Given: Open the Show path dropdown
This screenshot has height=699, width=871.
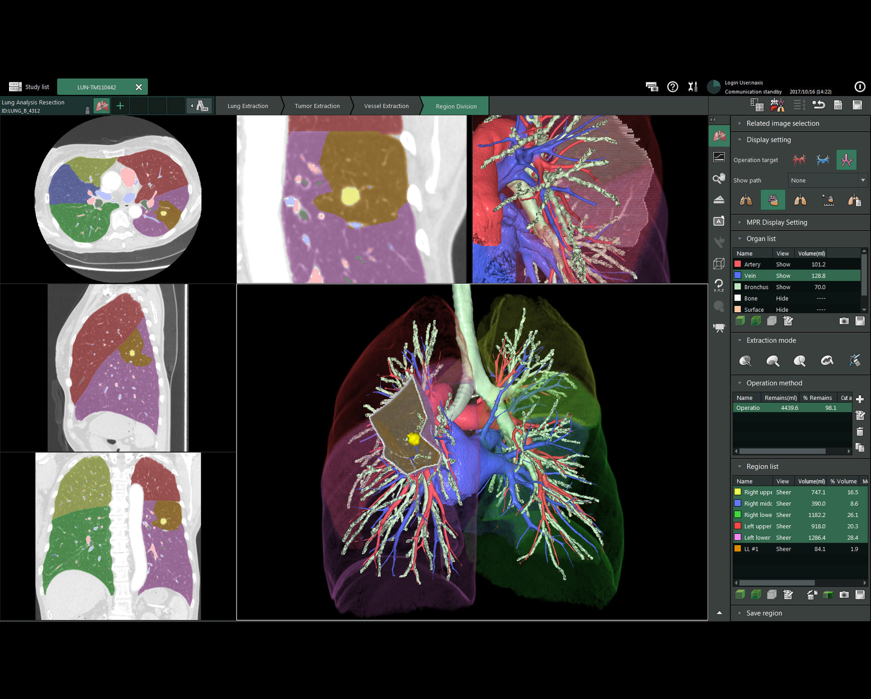Looking at the screenshot, I should pyautogui.click(x=827, y=181).
